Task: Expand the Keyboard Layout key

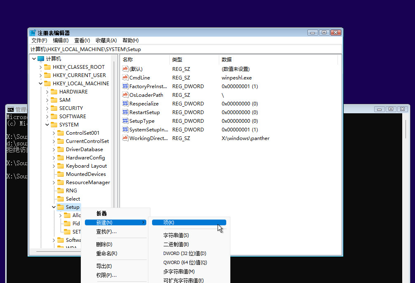Action: point(54,166)
